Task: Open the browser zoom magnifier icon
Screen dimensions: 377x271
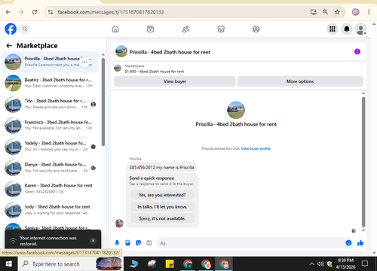Action: pos(325,12)
